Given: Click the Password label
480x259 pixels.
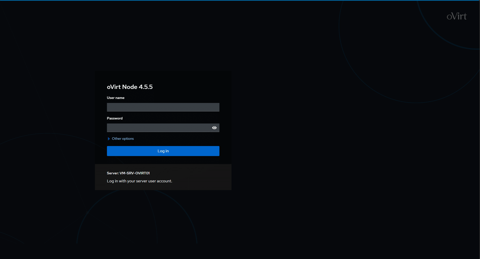Looking at the screenshot, I should pos(115,118).
